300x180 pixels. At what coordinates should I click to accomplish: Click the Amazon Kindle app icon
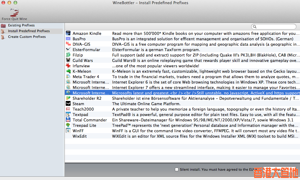68,33
